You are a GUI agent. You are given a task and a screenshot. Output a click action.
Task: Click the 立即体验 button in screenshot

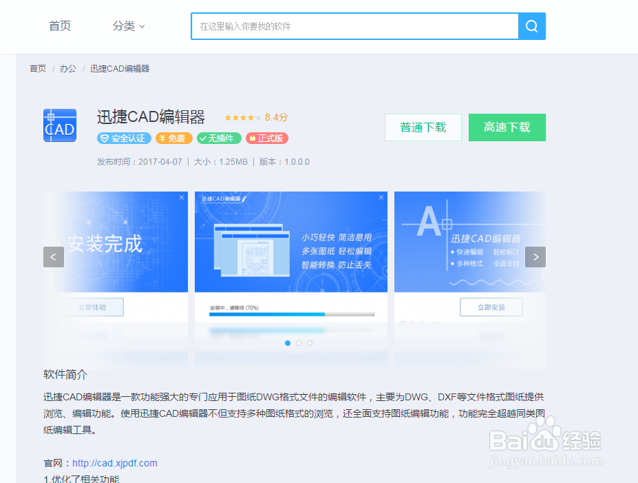[92, 307]
